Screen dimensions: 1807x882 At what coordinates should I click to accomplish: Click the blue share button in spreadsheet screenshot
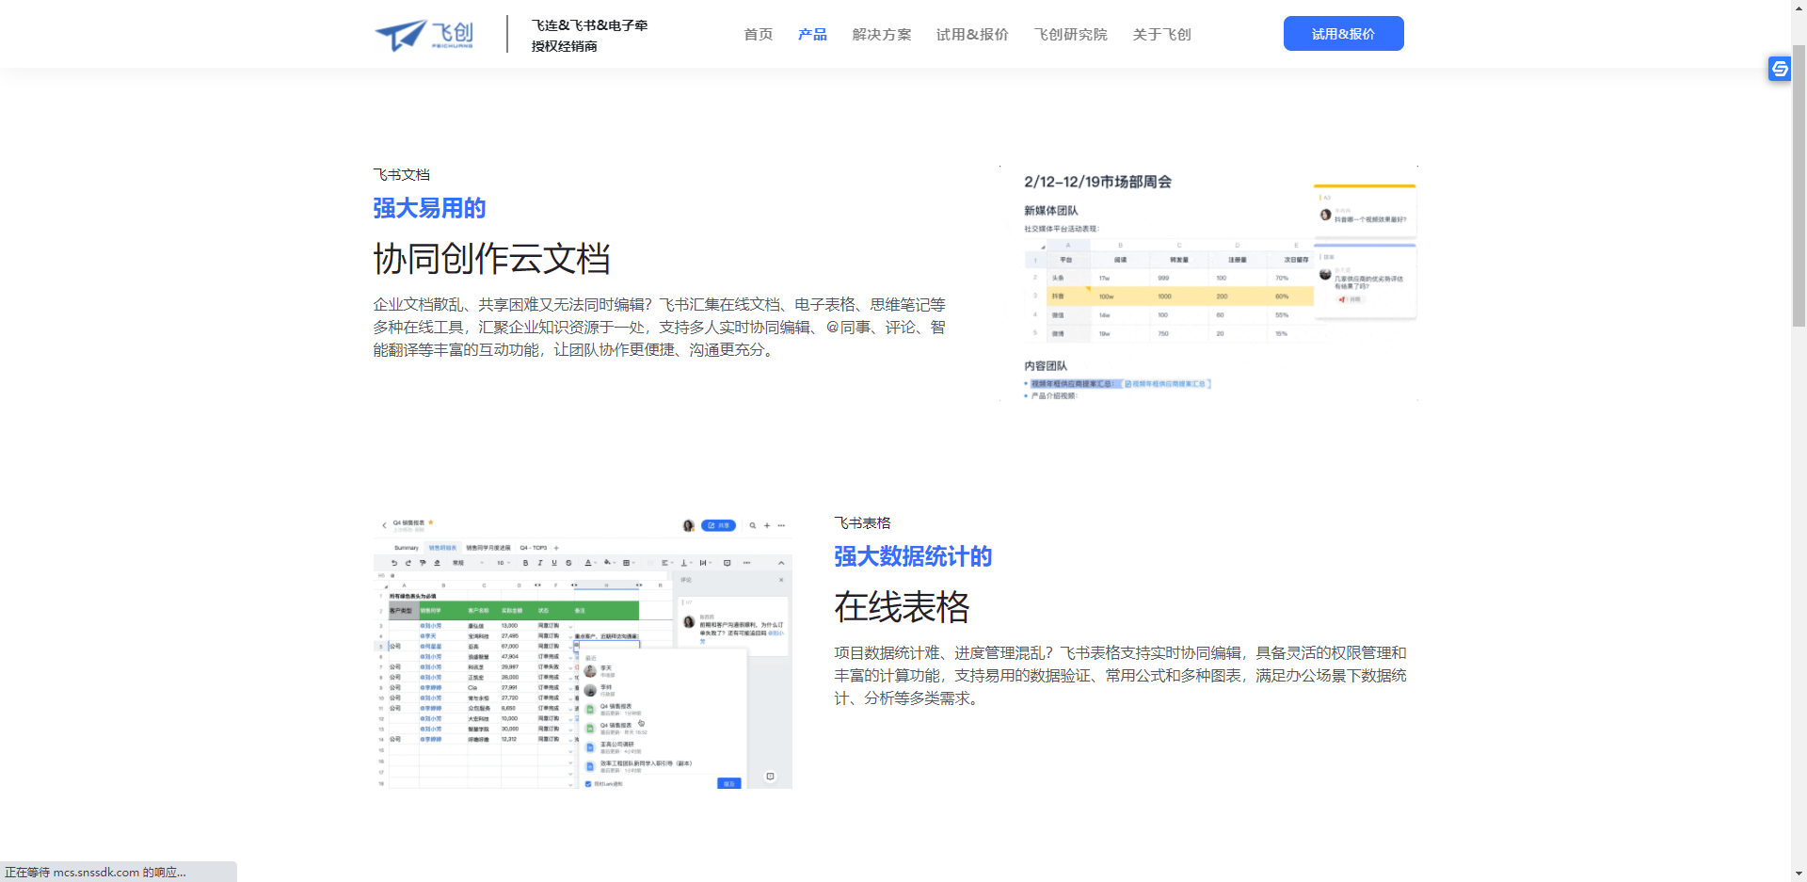click(718, 525)
